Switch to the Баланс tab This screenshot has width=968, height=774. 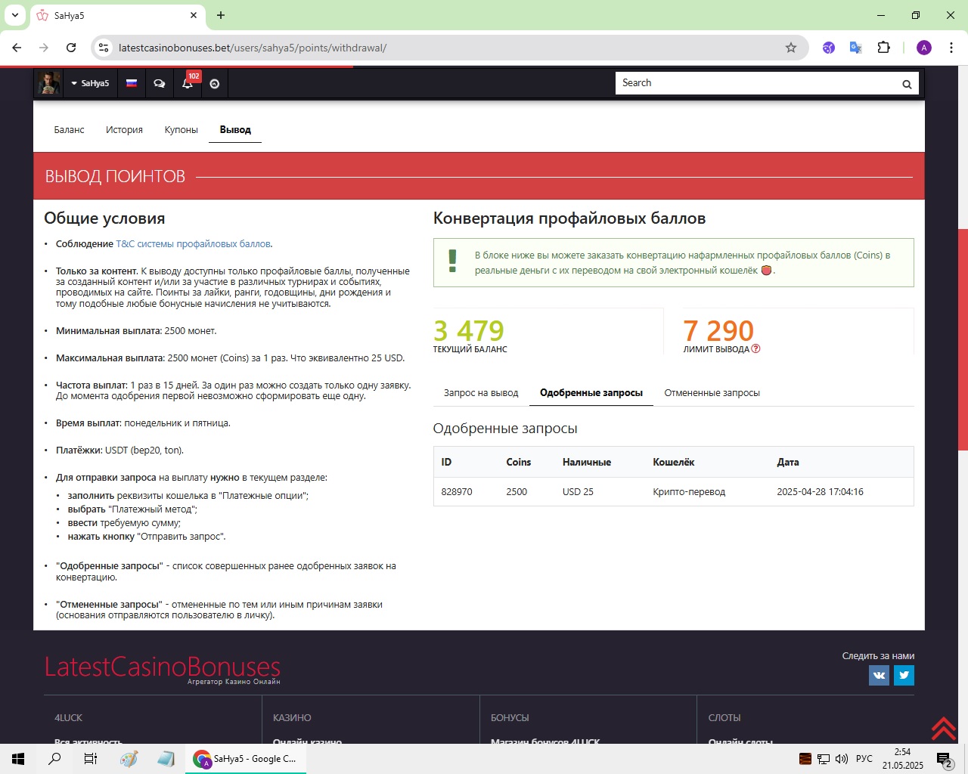click(69, 130)
